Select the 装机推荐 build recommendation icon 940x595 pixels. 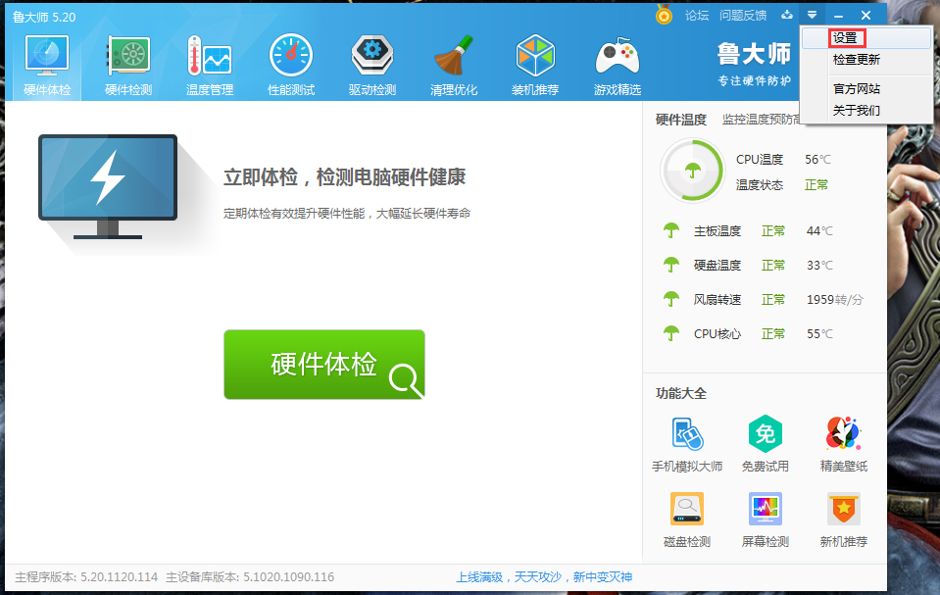click(x=534, y=61)
